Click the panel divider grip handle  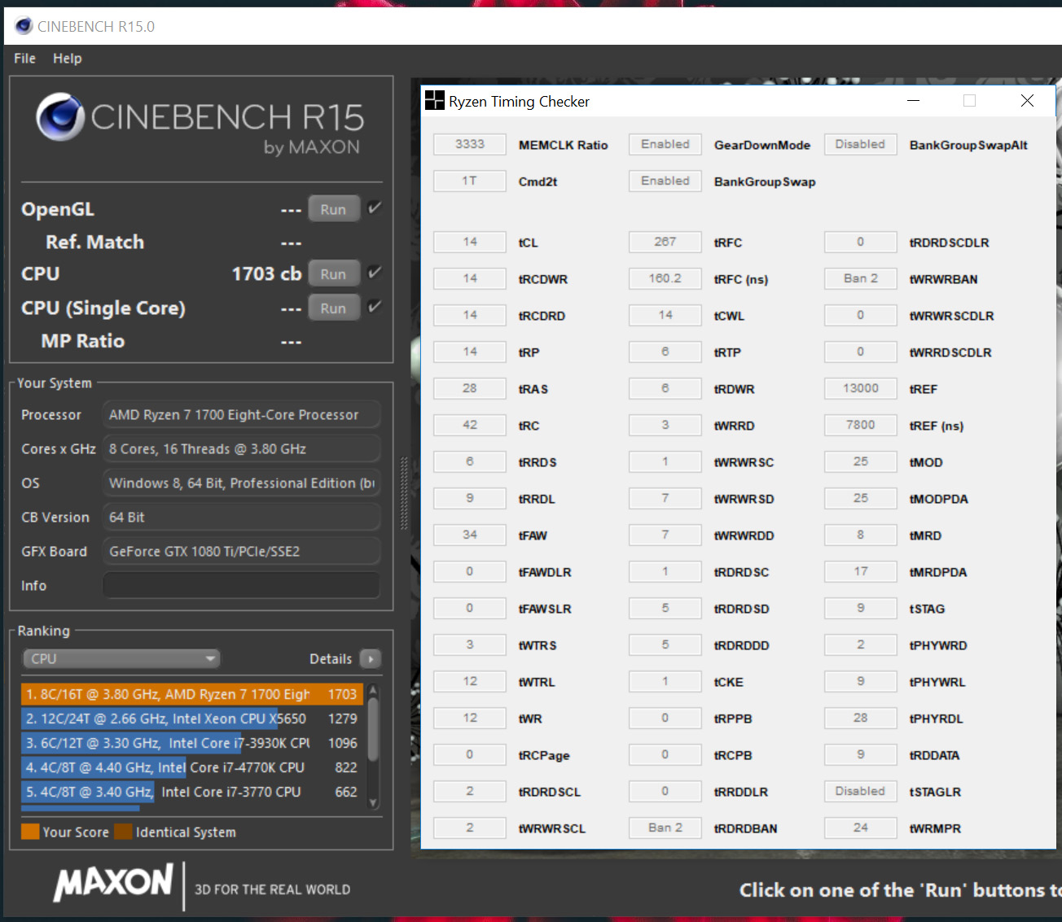click(403, 494)
